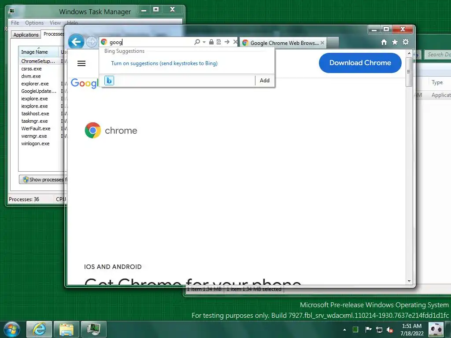Click in the address bar text field
Viewport: 451px width, 338px height.
pyautogui.click(x=151, y=42)
